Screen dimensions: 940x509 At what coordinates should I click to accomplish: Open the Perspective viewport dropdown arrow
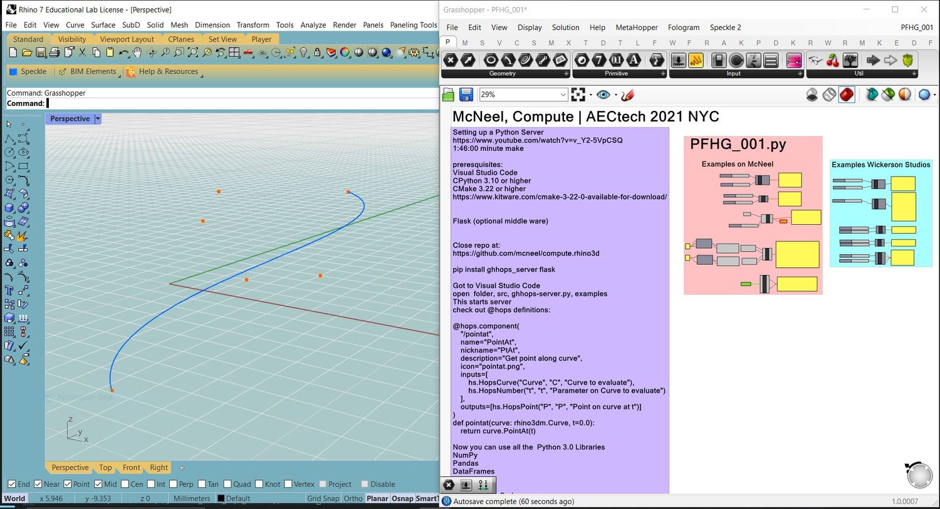98,118
